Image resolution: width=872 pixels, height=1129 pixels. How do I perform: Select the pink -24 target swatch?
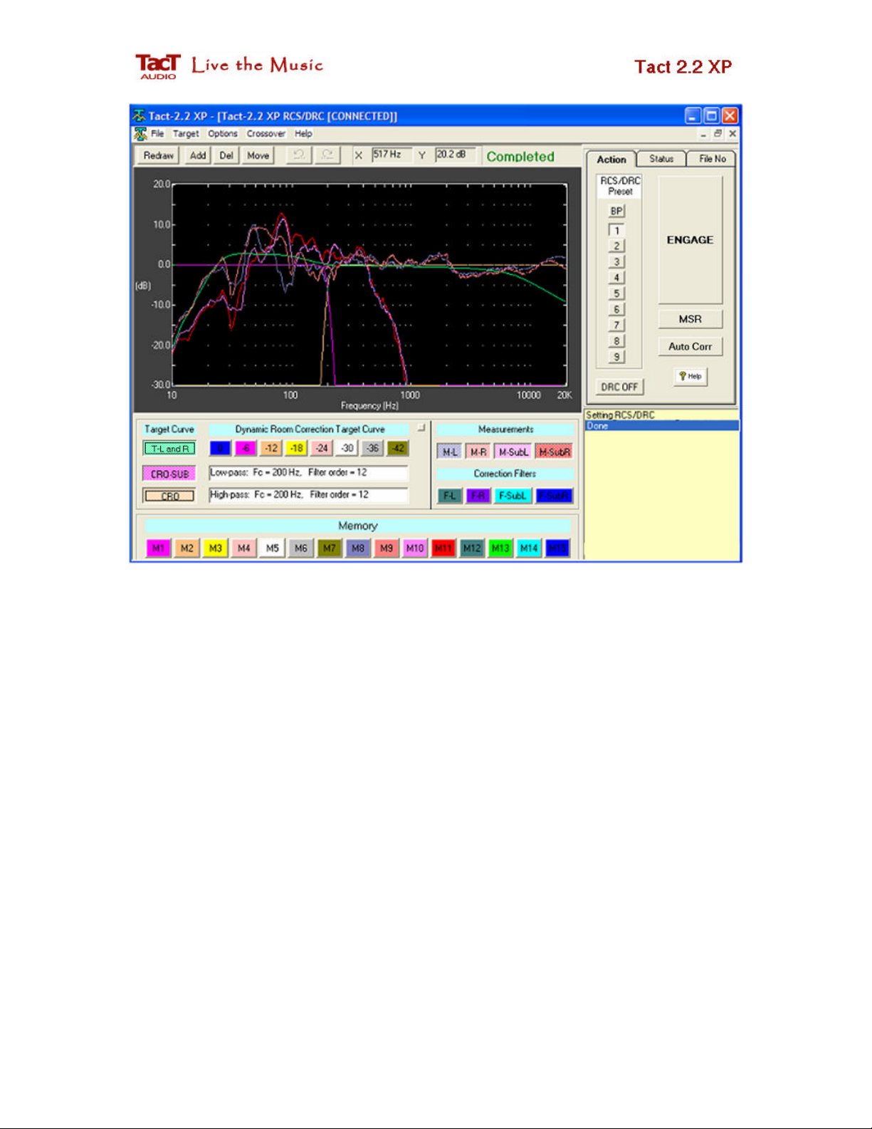click(x=322, y=449)
